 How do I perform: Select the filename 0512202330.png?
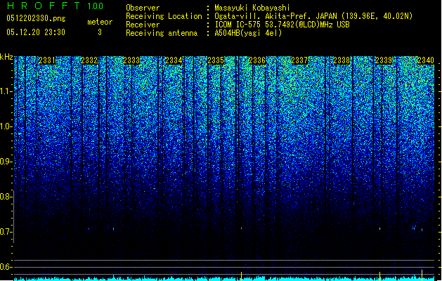[36, 18]
